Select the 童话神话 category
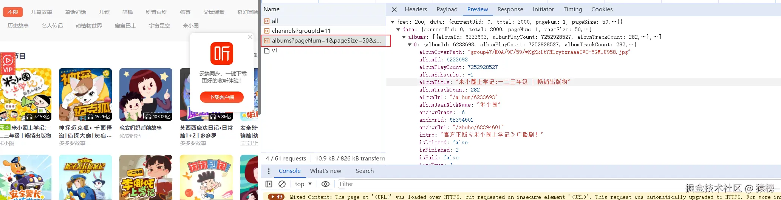Screen dimensions: 781x200 (x=76, y=12)
